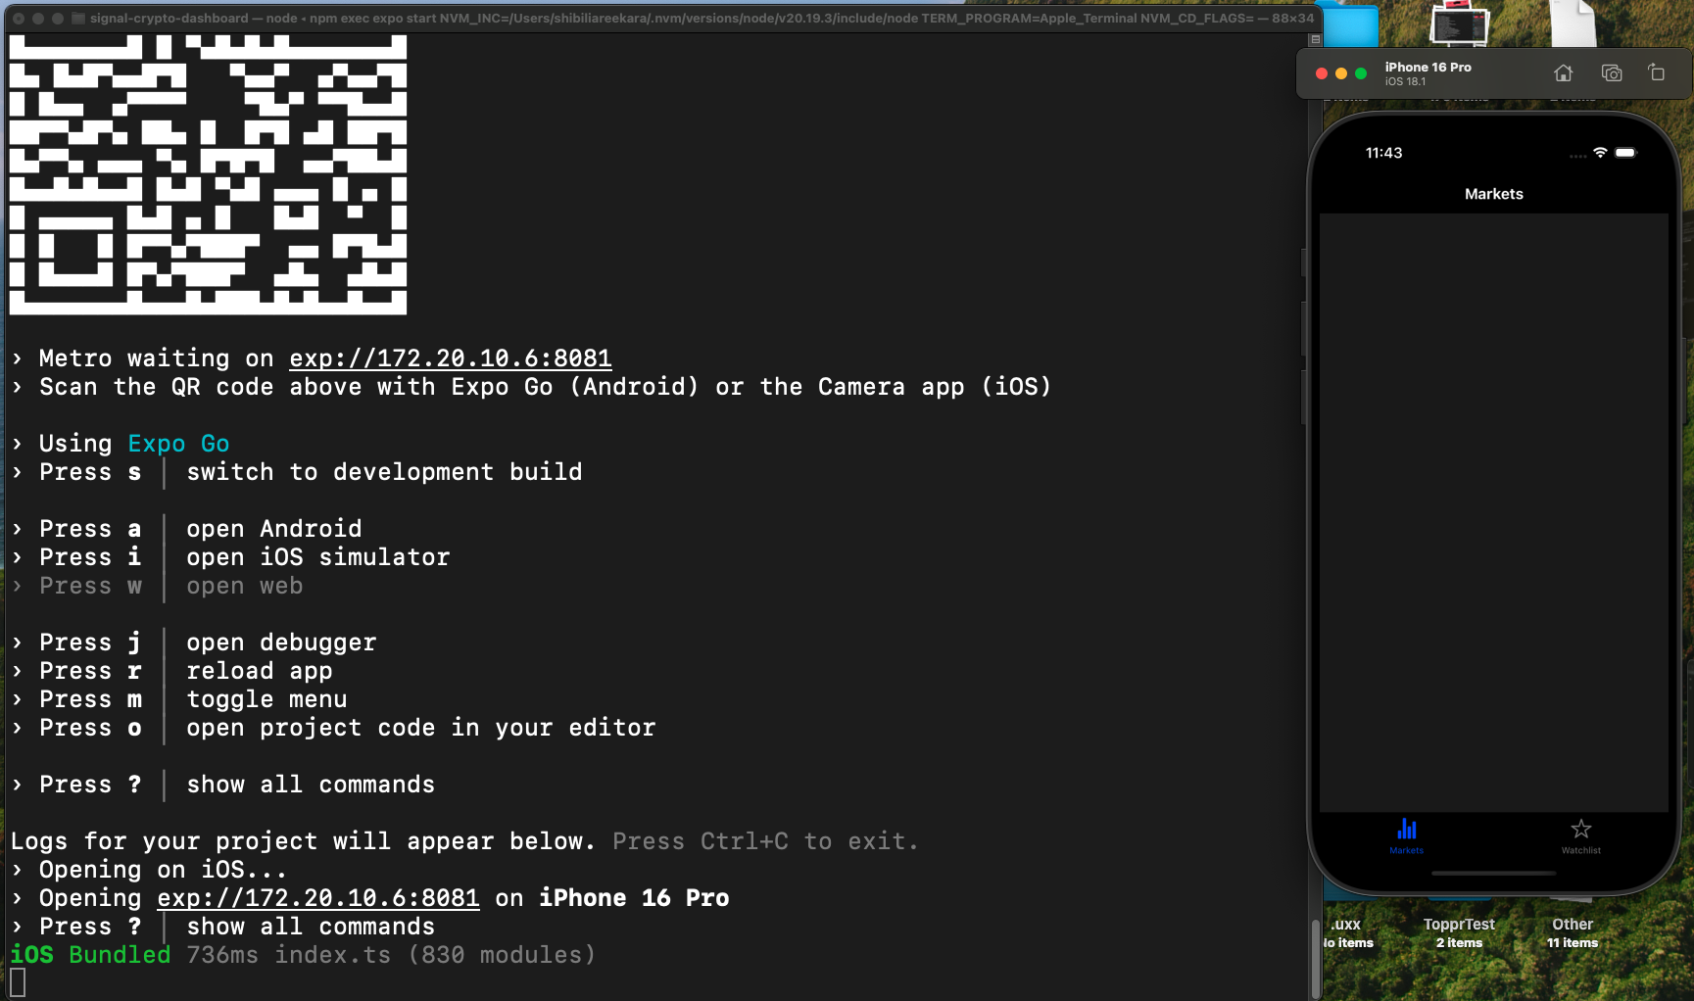The width and height of the screenshot is (1694, 1001).
Task: Open the exp:// link on the Opening line
Action: click(318, 898)
